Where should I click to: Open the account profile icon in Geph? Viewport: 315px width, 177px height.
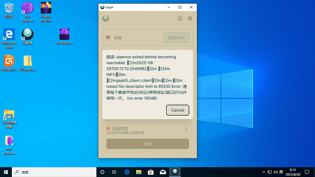[x=180, y=18]
